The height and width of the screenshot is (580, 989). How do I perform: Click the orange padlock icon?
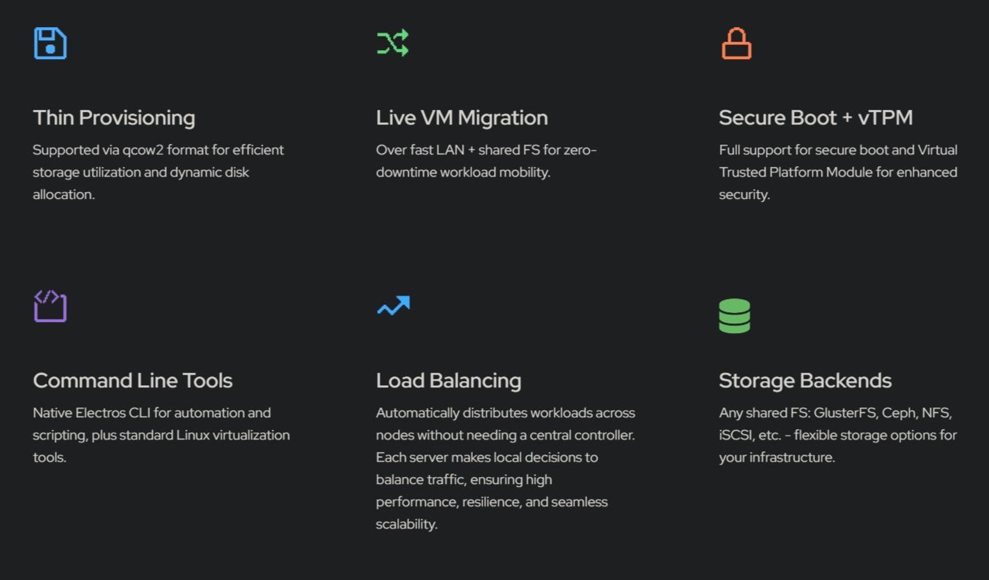pyautogui.click(x=736, y=43)
